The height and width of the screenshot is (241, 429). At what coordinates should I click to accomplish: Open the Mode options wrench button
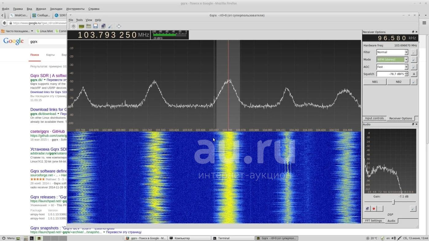414,60
